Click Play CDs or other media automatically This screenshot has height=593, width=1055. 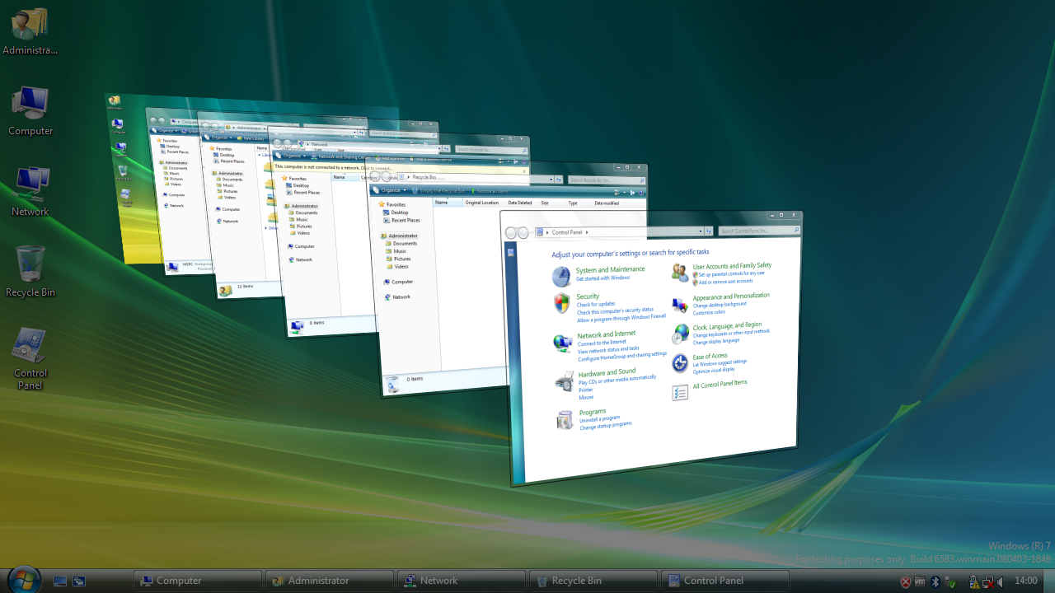click(x=617, y=380)
